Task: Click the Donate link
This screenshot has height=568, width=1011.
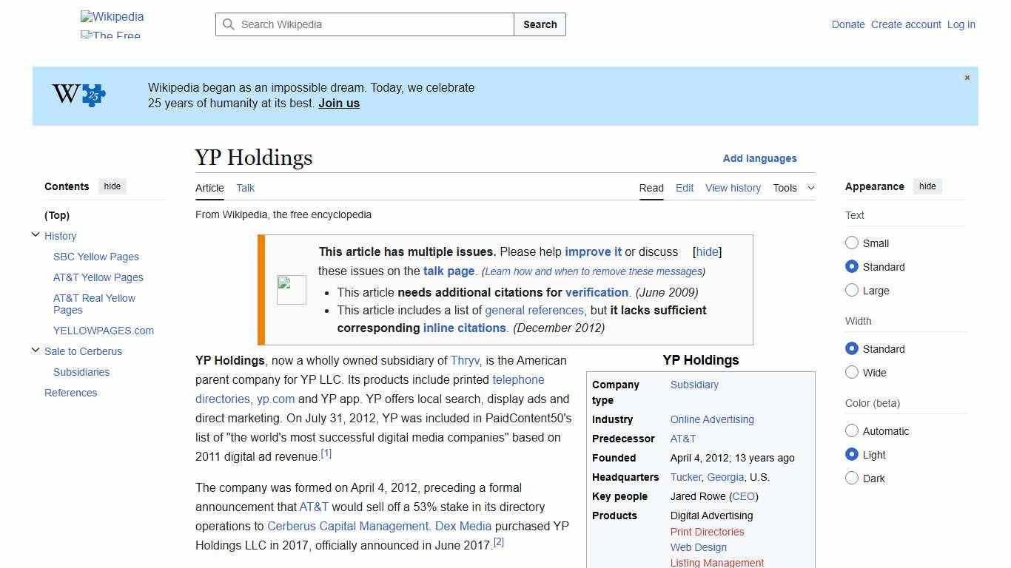Action: [x=848, y=24]
